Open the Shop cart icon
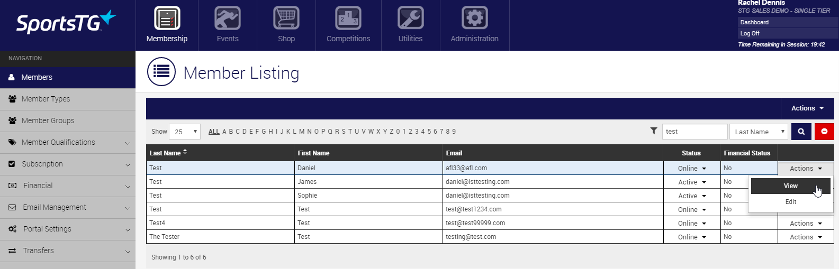 [x=286, y=18]
